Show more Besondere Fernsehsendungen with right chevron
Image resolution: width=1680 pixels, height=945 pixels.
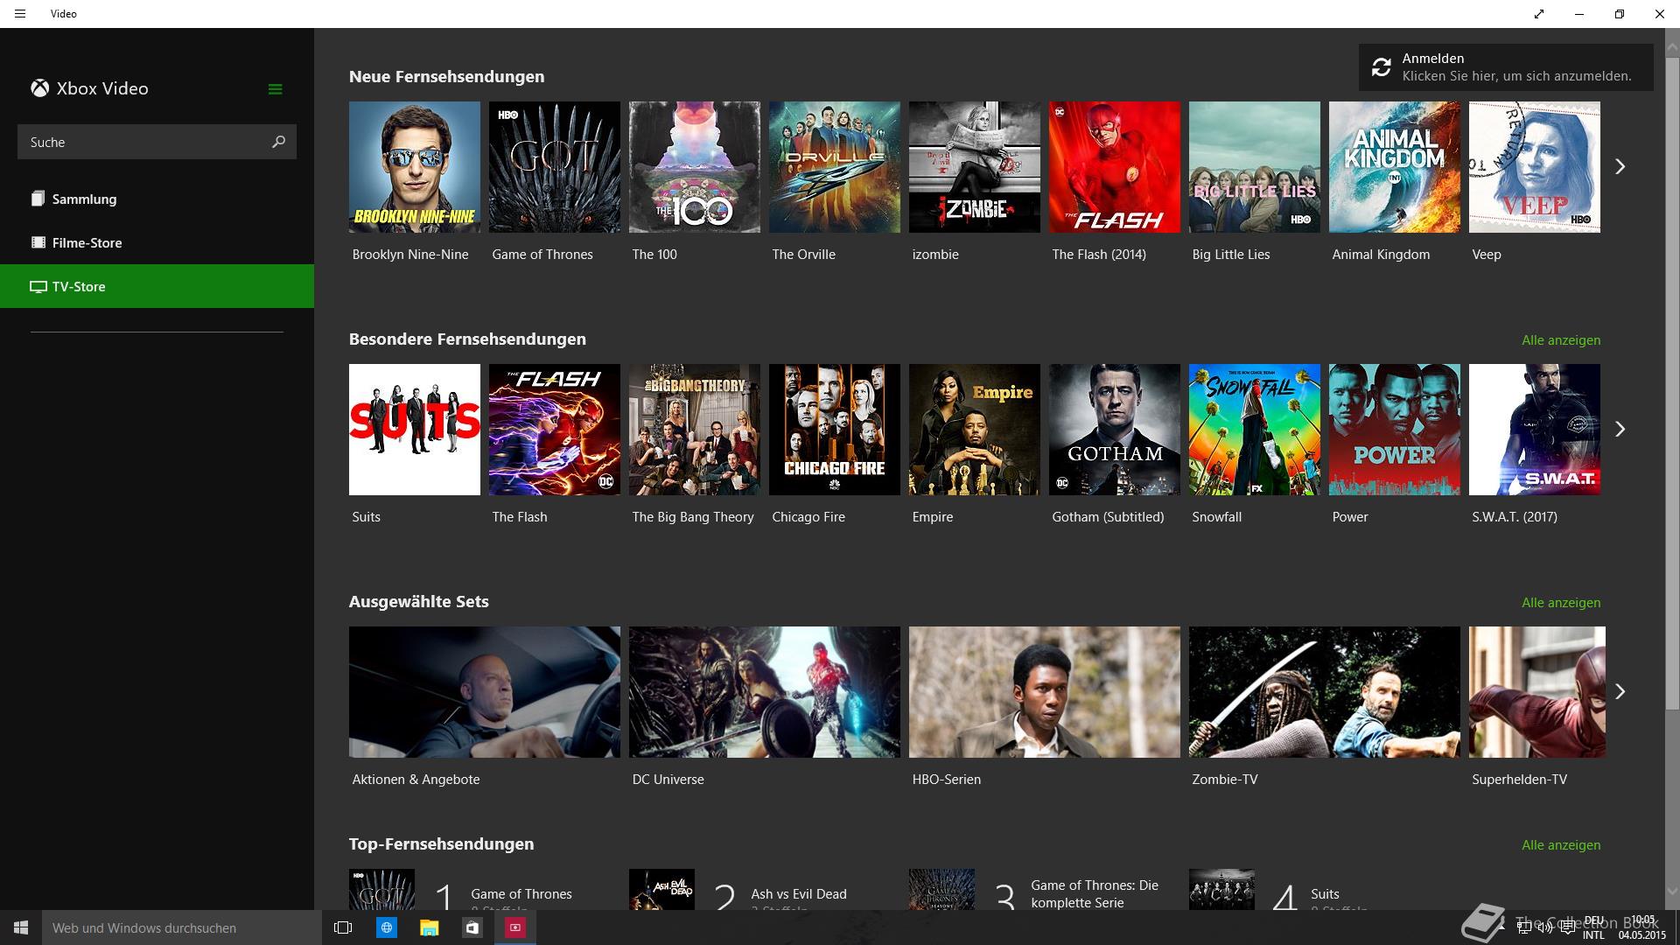click(x=1620, y=429)
